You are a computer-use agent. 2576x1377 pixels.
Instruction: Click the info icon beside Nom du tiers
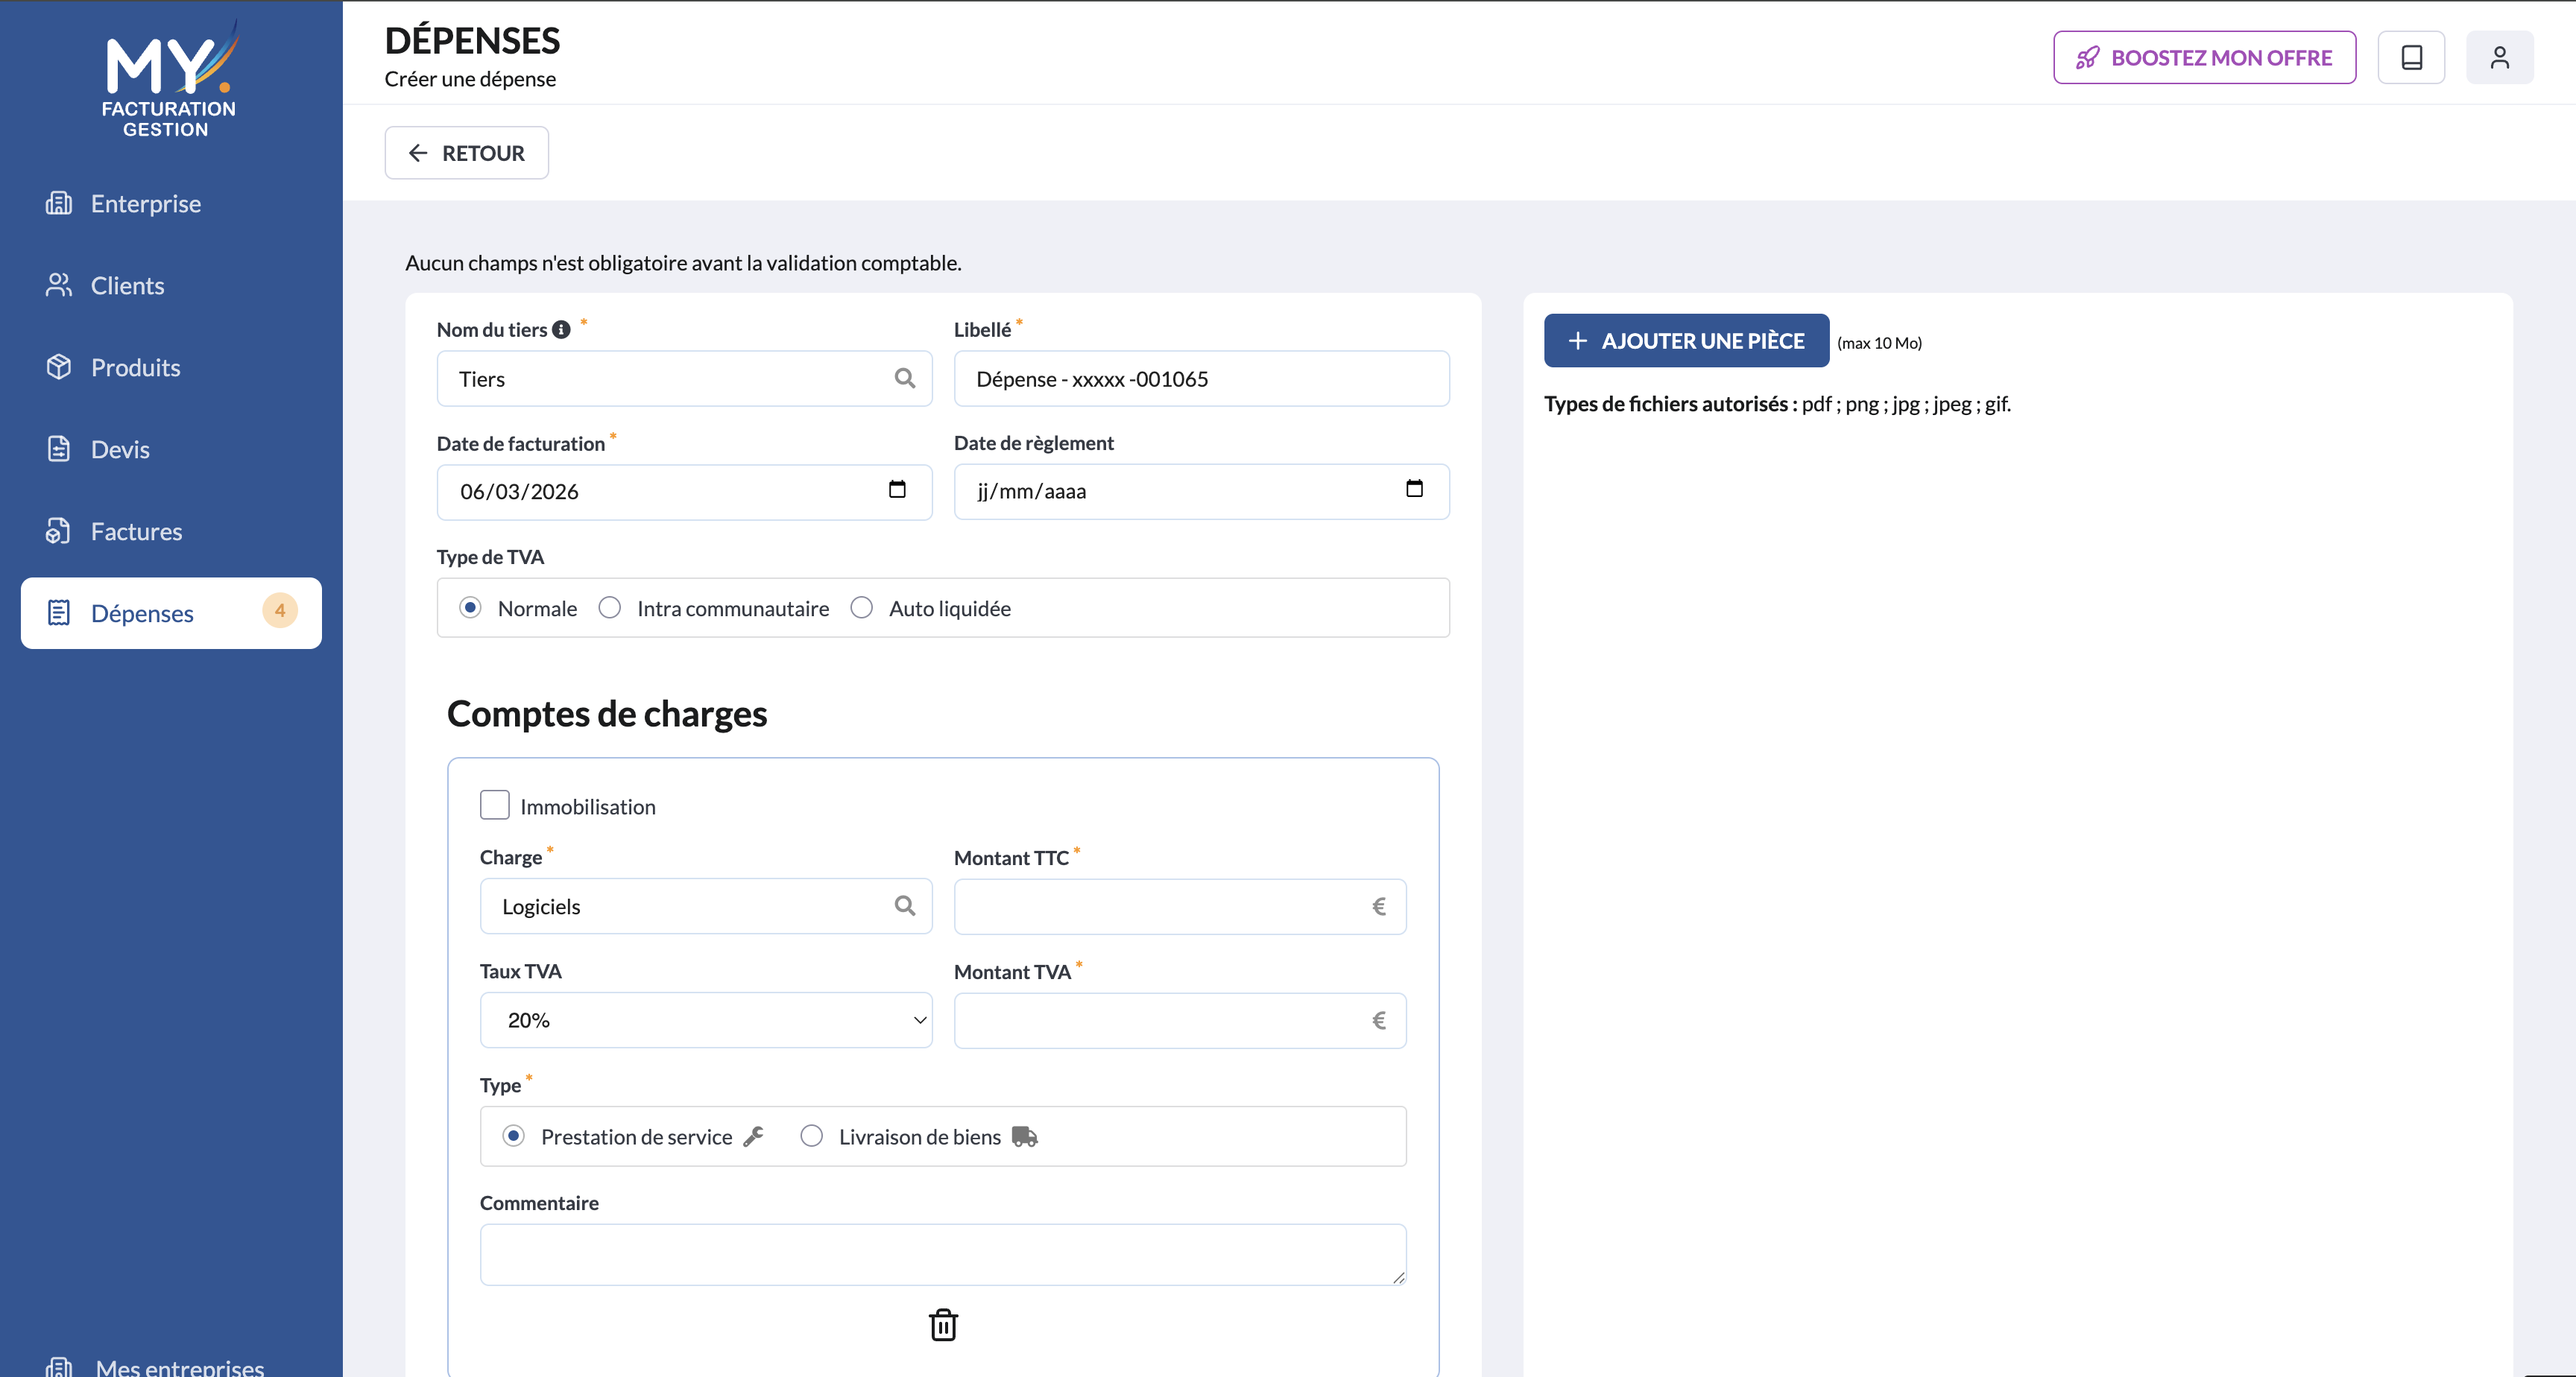point(562,330)
